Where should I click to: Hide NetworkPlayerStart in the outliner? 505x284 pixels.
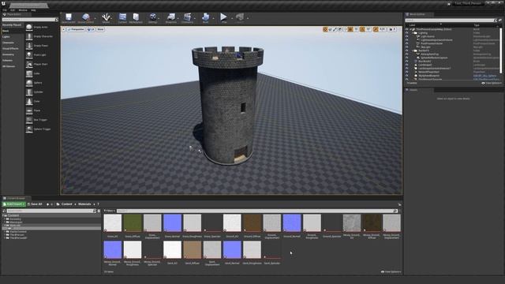click(x=407, y=72)
